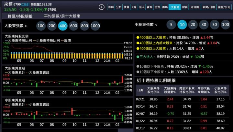Click the table's vertical scrollbar
Image resolution: width=233 pixels, height=132 pixels.
(x=230, y=92)
